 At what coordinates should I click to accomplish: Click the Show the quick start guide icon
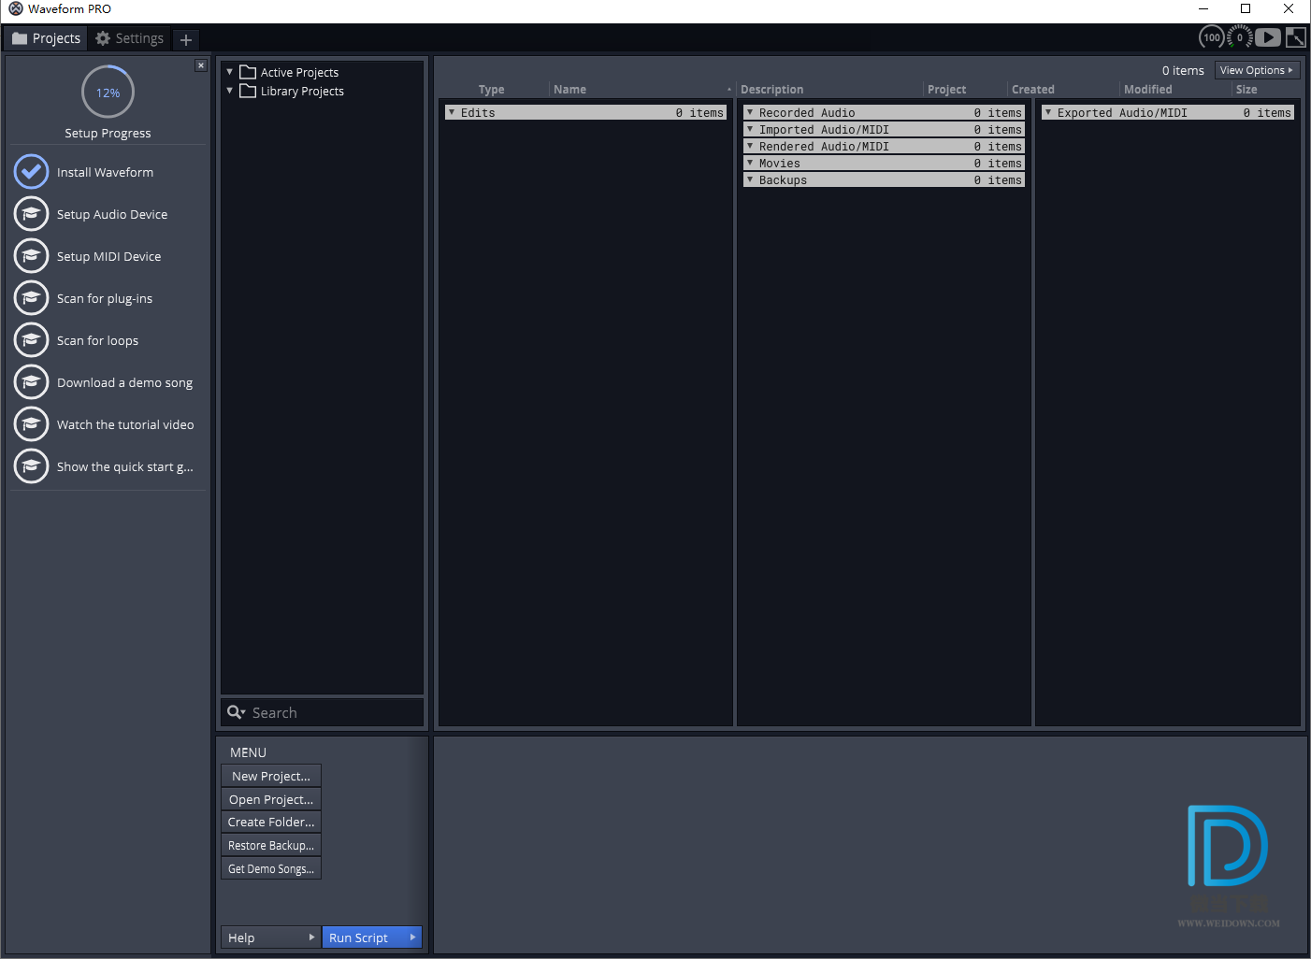click(31, 466)
